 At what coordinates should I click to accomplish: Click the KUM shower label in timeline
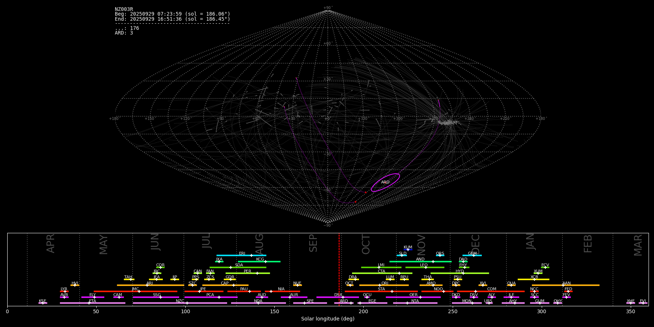(408, 247)
